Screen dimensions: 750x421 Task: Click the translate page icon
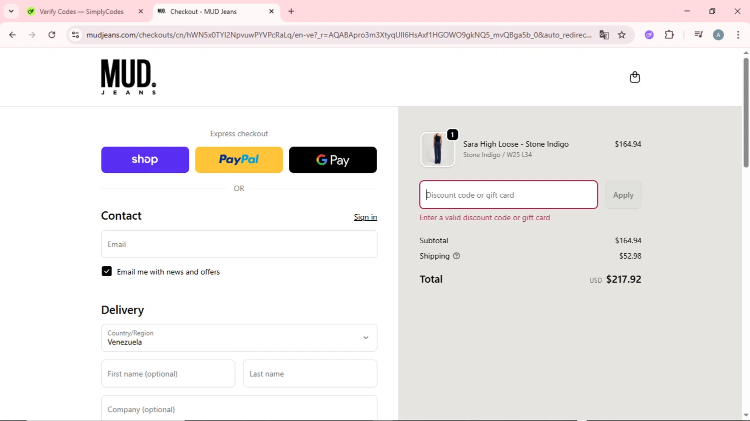[x=604, y=35]
